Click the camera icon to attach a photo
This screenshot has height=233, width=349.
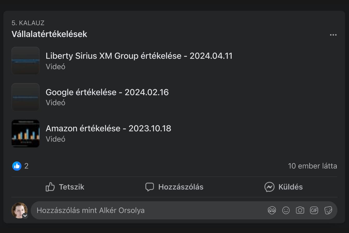point(300,210)
